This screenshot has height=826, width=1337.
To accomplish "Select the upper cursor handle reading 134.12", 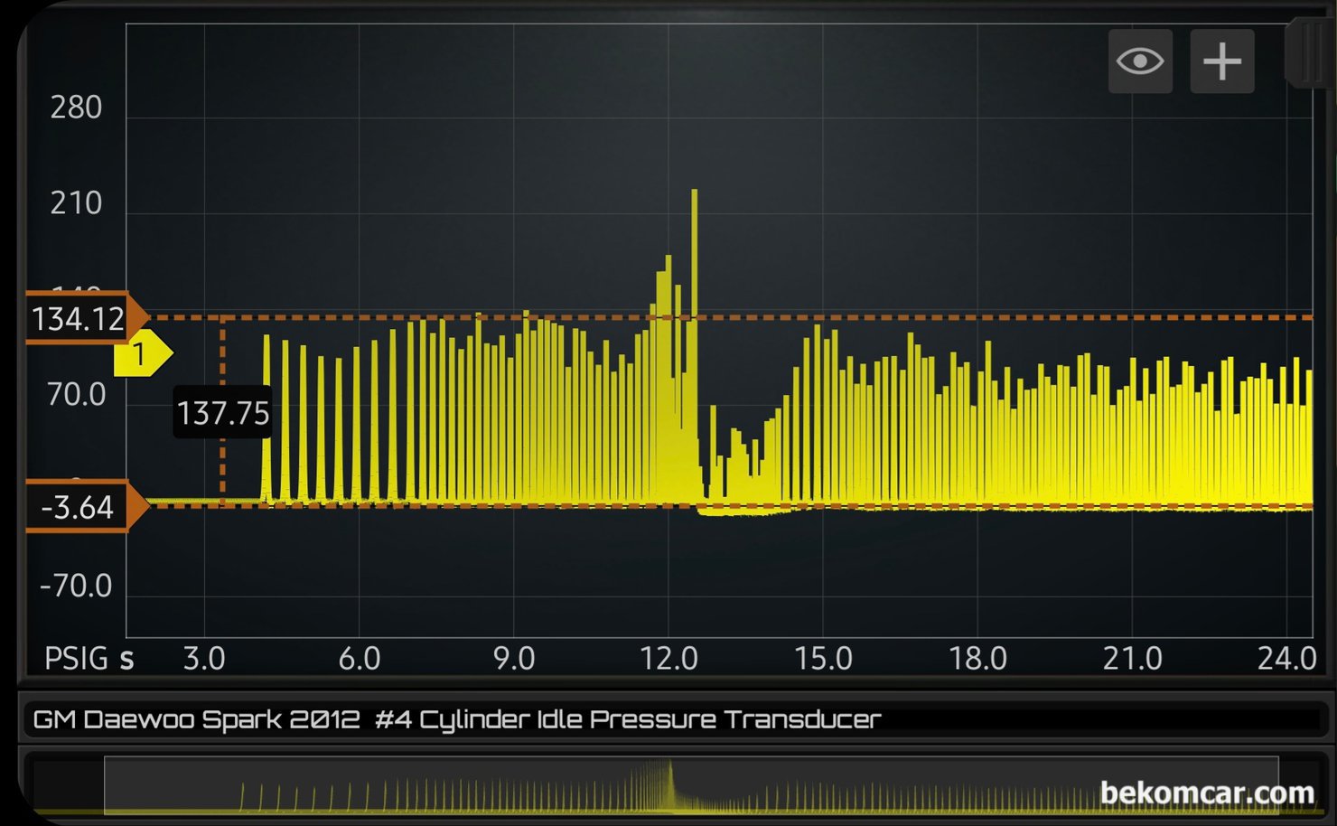I will (x=79, y=319).
